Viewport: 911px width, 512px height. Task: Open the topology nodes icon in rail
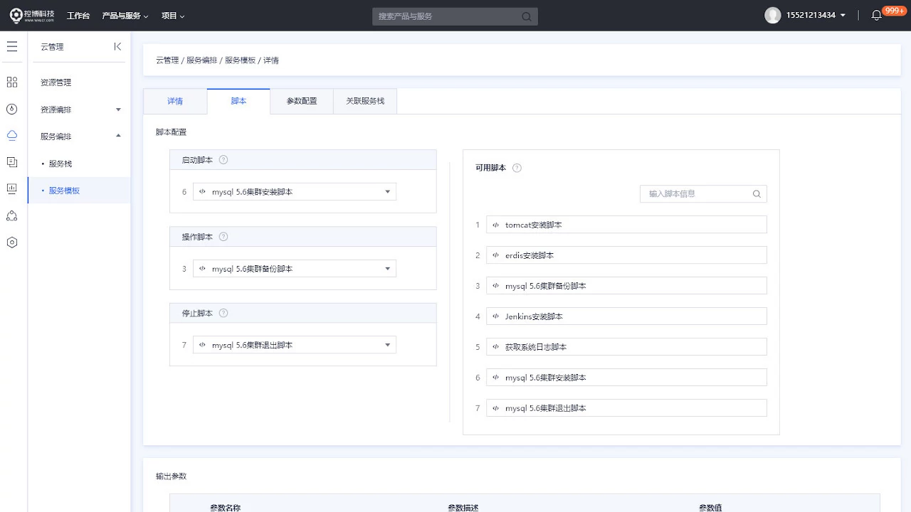(x=12, y=215)
